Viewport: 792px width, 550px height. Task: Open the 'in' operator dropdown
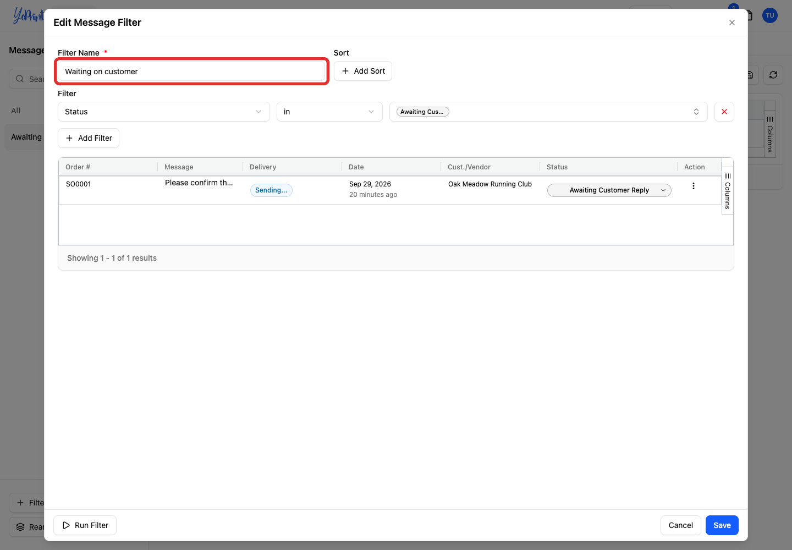pos(329,112)
